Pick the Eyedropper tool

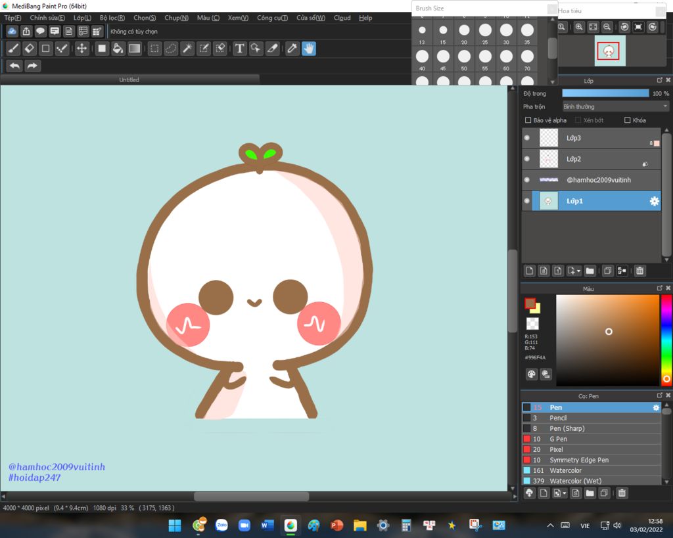[x=292, y=49]
